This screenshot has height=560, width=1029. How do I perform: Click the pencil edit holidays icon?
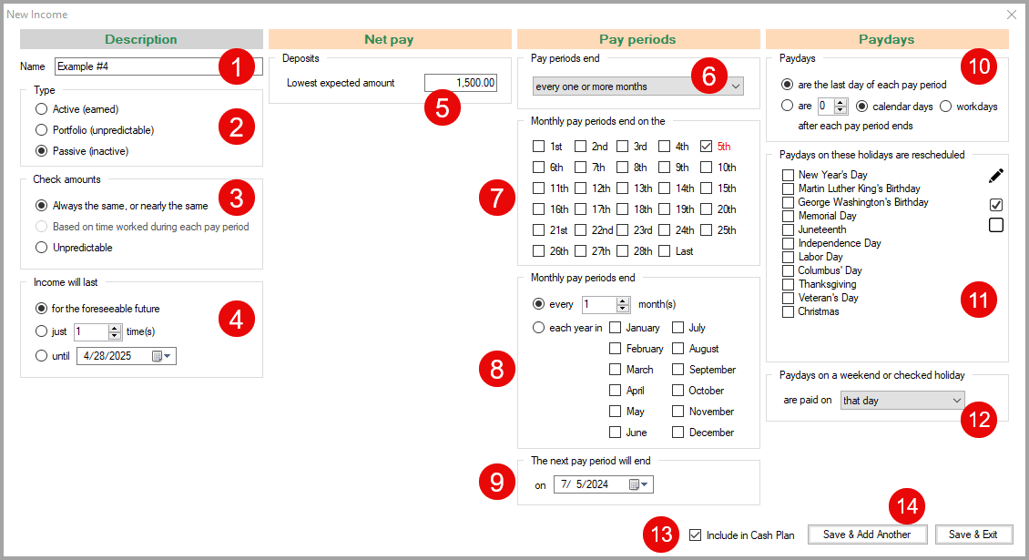995,176
